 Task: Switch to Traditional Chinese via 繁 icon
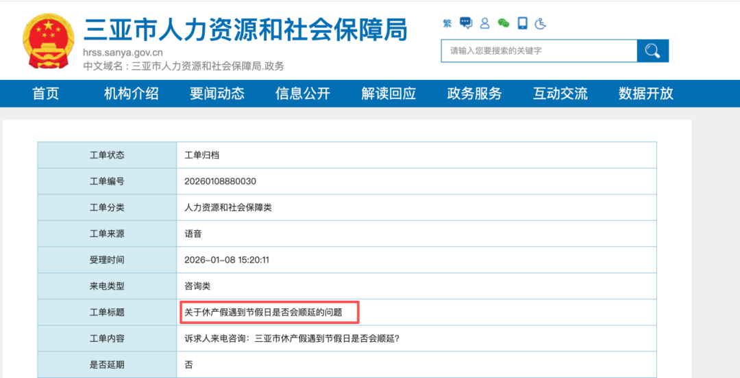[x=447, y=24]
